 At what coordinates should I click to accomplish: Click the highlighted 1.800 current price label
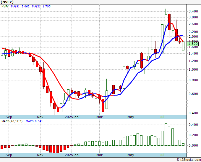click(x=193, y=44)
